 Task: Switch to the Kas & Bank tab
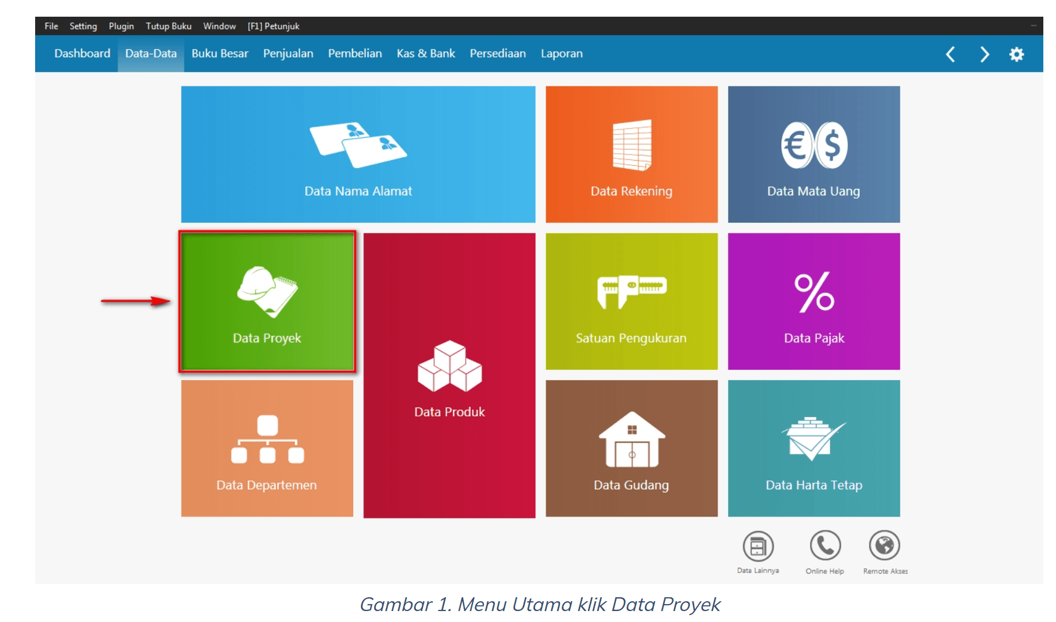point(426,54)
